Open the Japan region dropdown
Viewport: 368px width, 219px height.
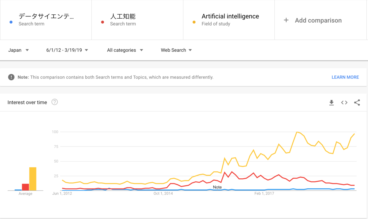click(x=18, y=50)
